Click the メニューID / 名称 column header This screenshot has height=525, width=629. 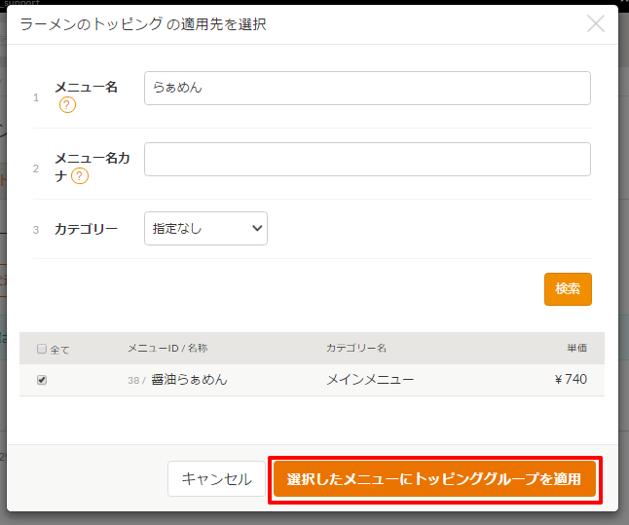166,349
